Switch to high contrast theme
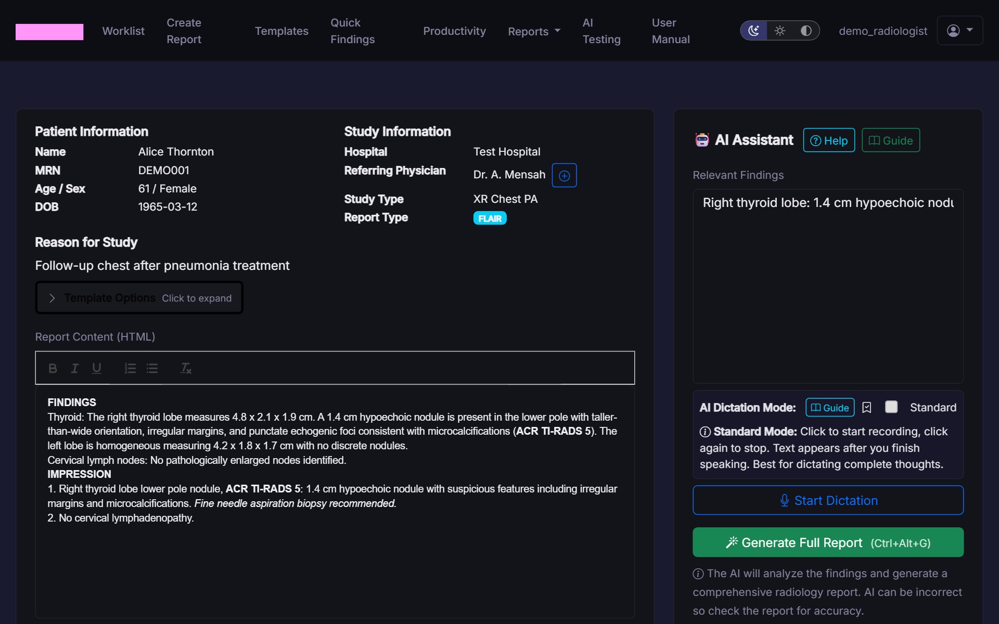999x624 pixels. [x=806, y=31]
